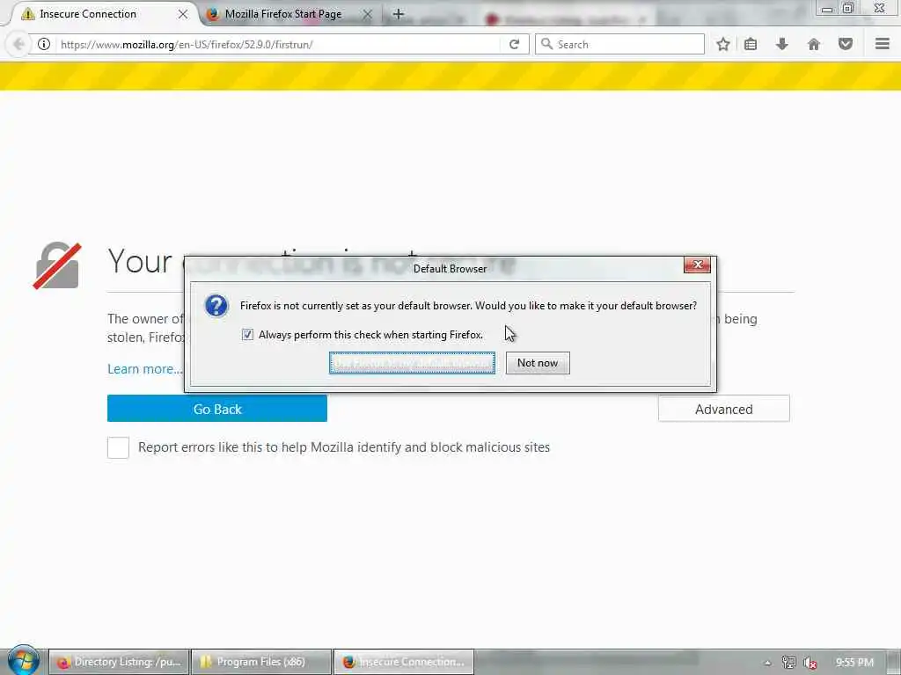Minimize the Firefox window
Screen dimensions: 901x675
coord(827,8)
